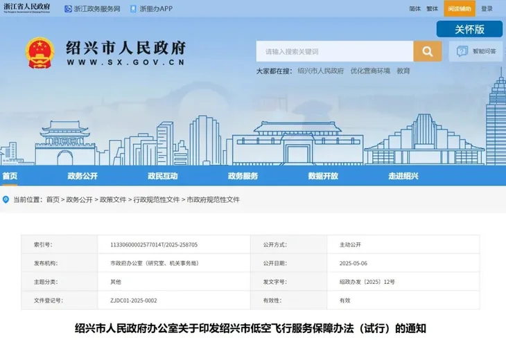The image size is (506, 340).
Task: Open the 政务公开 navigation tab
Action: coord(82,176)
